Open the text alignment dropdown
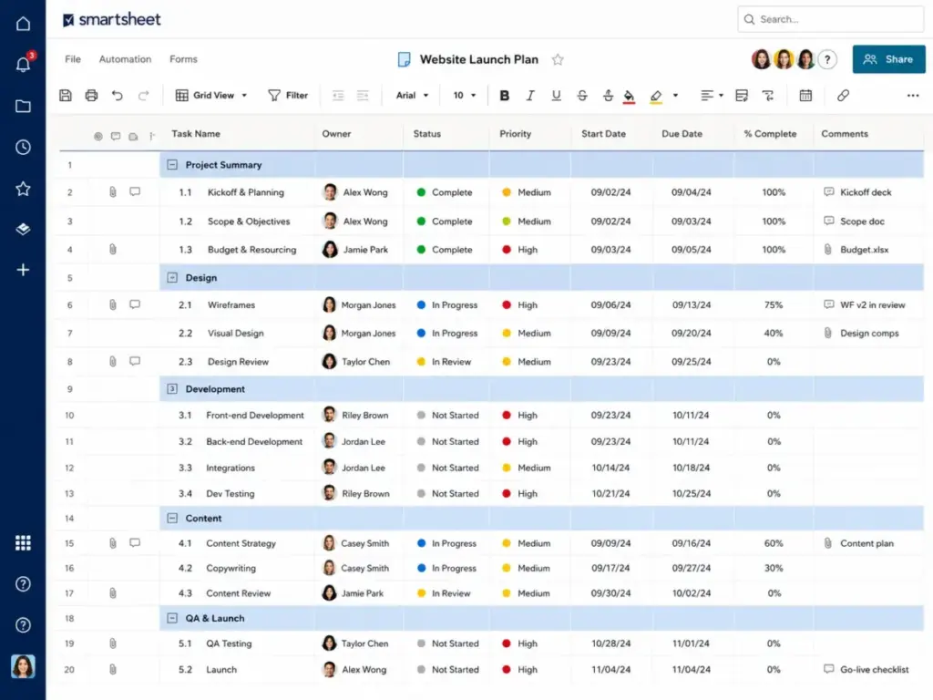 point(712,95)
